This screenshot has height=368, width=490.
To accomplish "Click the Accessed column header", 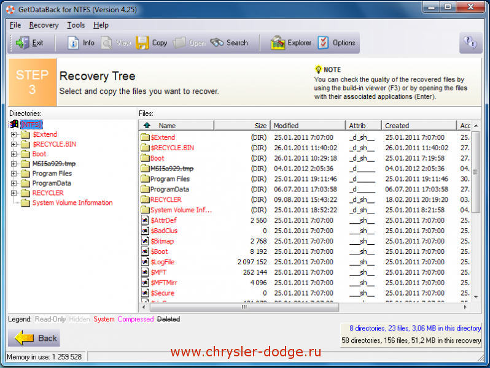I will [x=464, y=126].
